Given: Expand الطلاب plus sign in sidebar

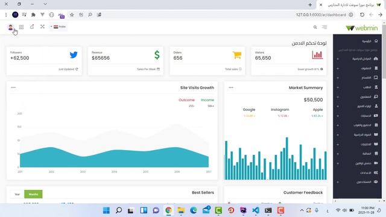Looking at the screenshot, I should [338, 87].
